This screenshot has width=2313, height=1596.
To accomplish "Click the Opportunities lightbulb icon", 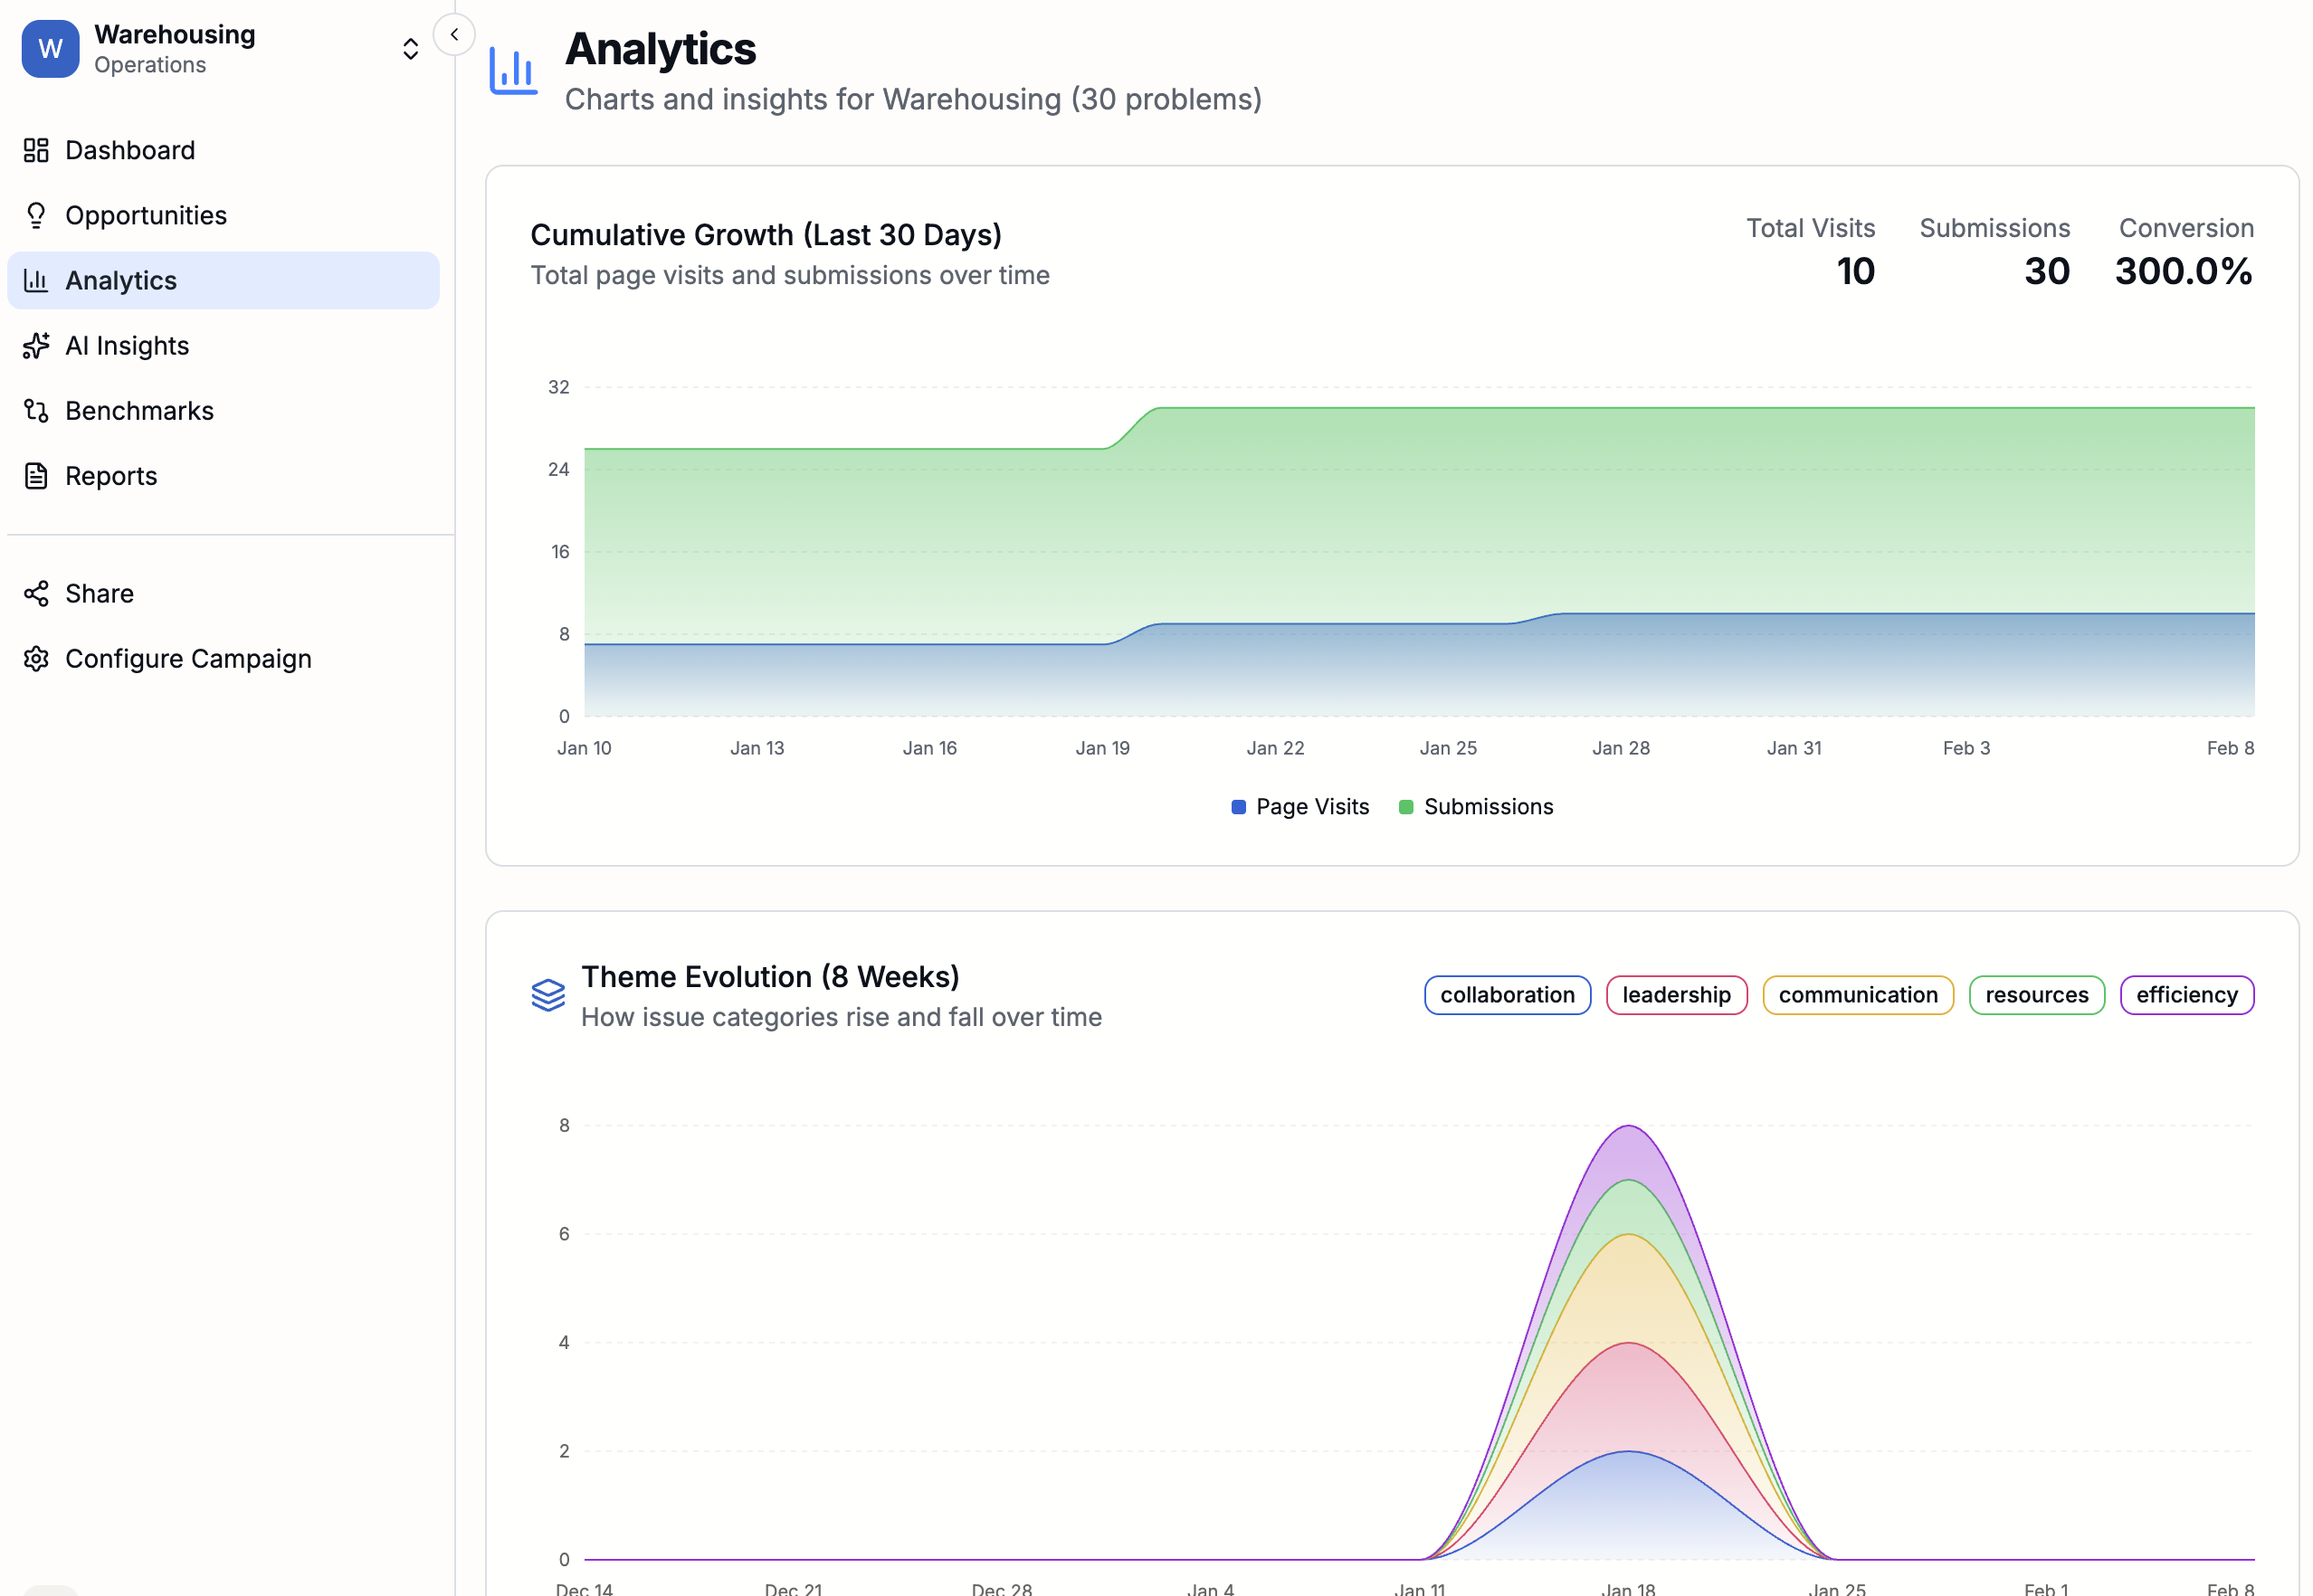I will click(36, 215).
